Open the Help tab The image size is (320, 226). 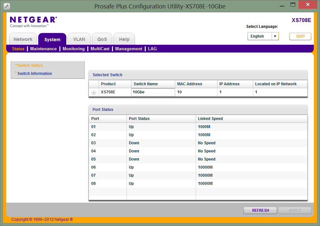(x=124, y=39)
